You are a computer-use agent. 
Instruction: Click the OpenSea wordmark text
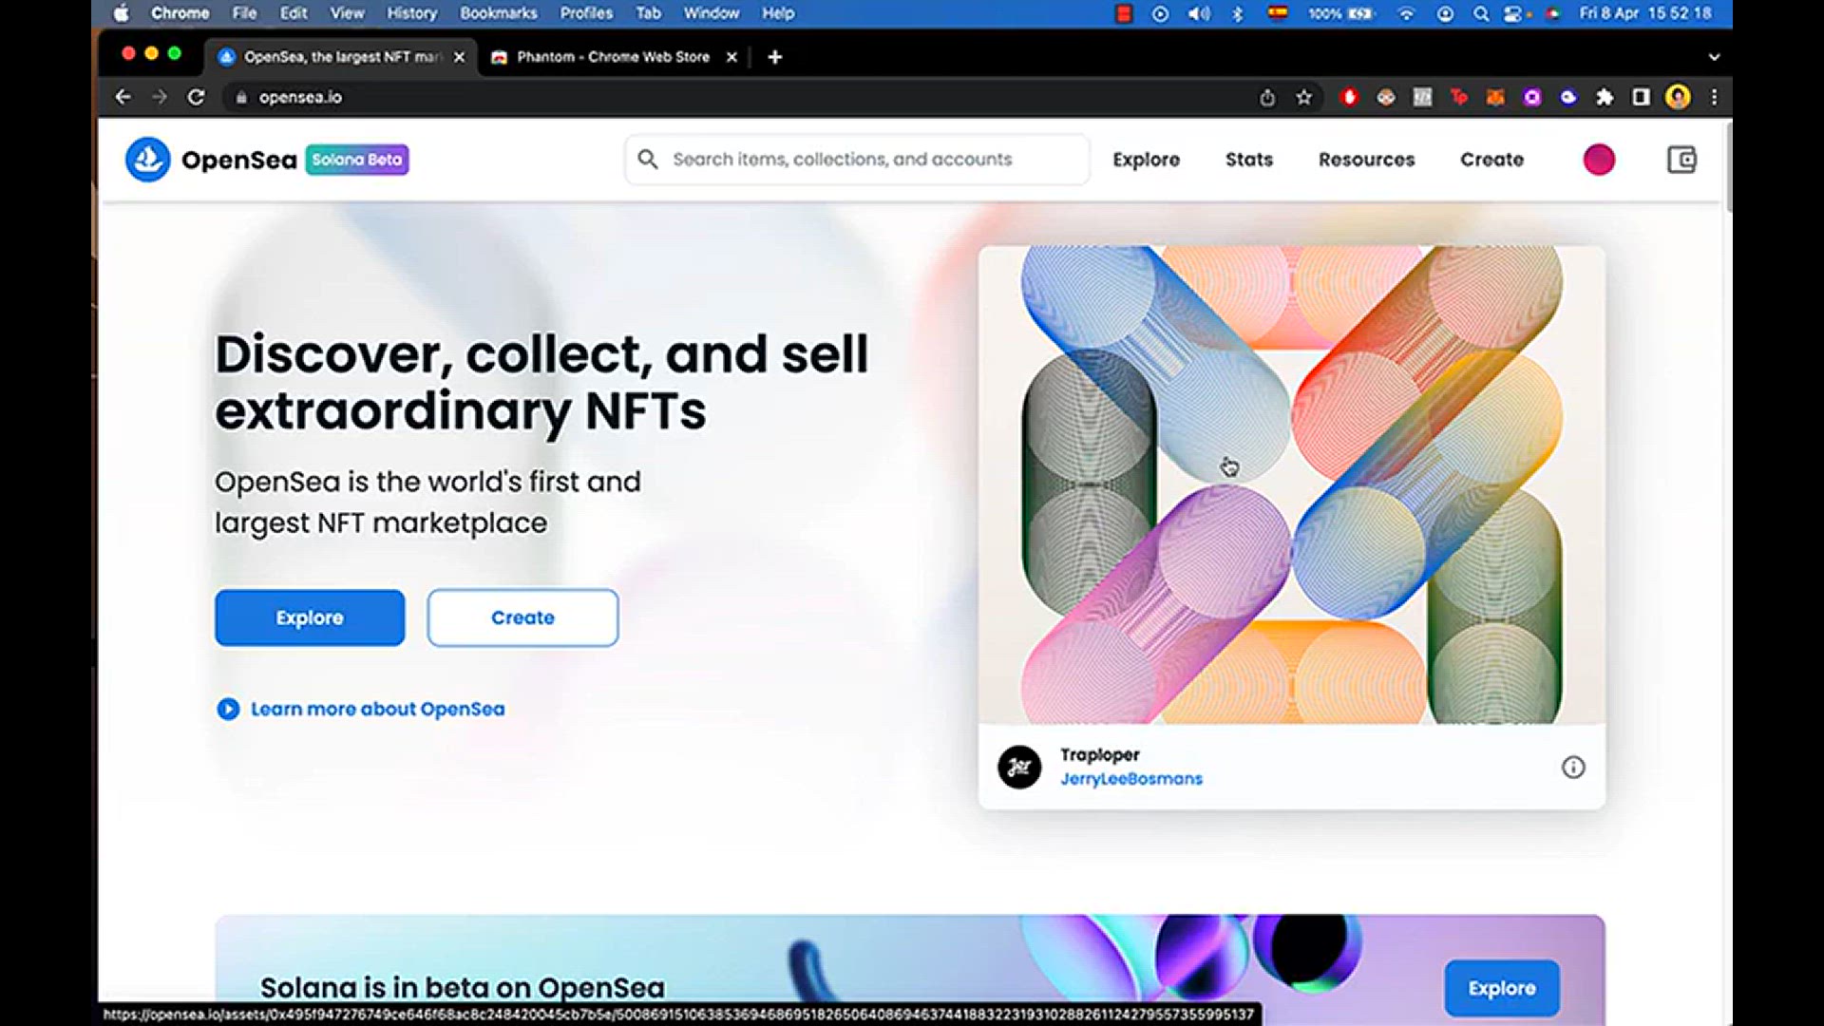[x=238, y=160]
